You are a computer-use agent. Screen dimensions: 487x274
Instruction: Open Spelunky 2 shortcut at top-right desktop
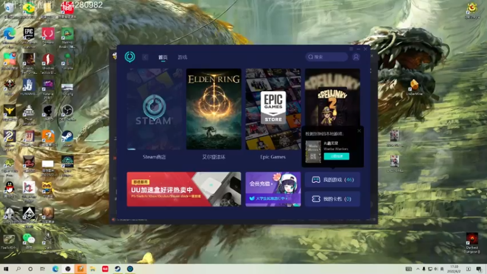pyautogui.click(x=472, y=10)
